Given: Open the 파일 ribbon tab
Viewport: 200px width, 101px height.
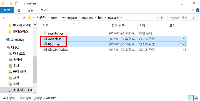Looking at the screenshot, I should tap(7, 10).
